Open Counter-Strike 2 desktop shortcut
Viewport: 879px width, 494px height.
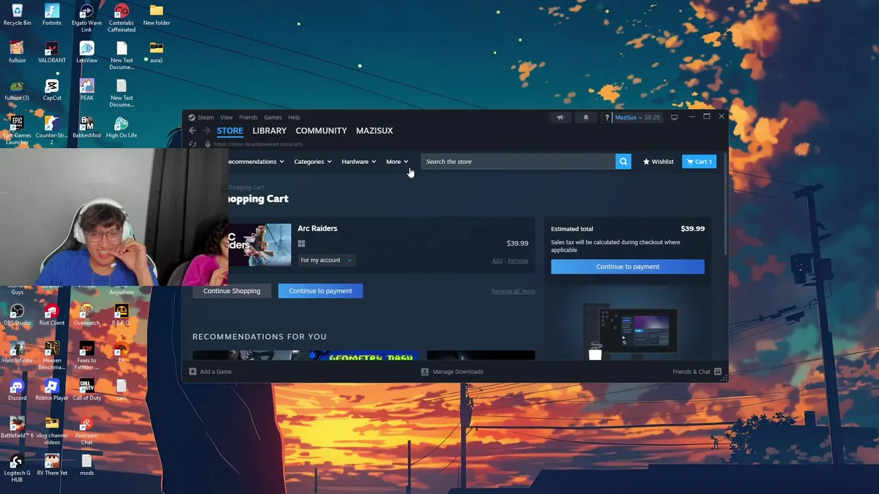click(52, 130)
